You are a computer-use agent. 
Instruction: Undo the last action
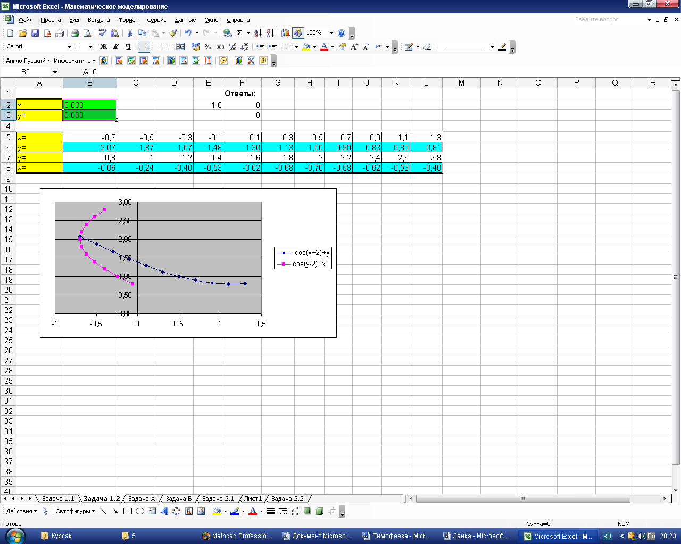click(188, 33)
